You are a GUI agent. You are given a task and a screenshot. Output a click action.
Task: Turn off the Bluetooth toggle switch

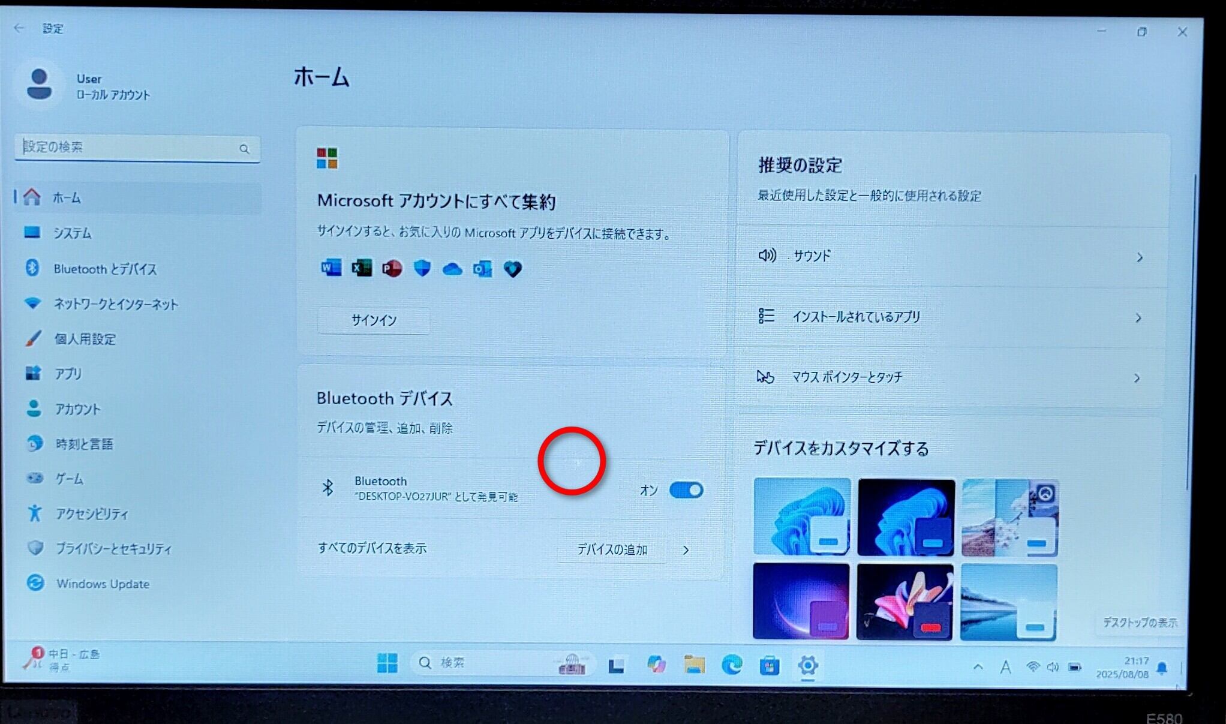(x=686, y=490)
